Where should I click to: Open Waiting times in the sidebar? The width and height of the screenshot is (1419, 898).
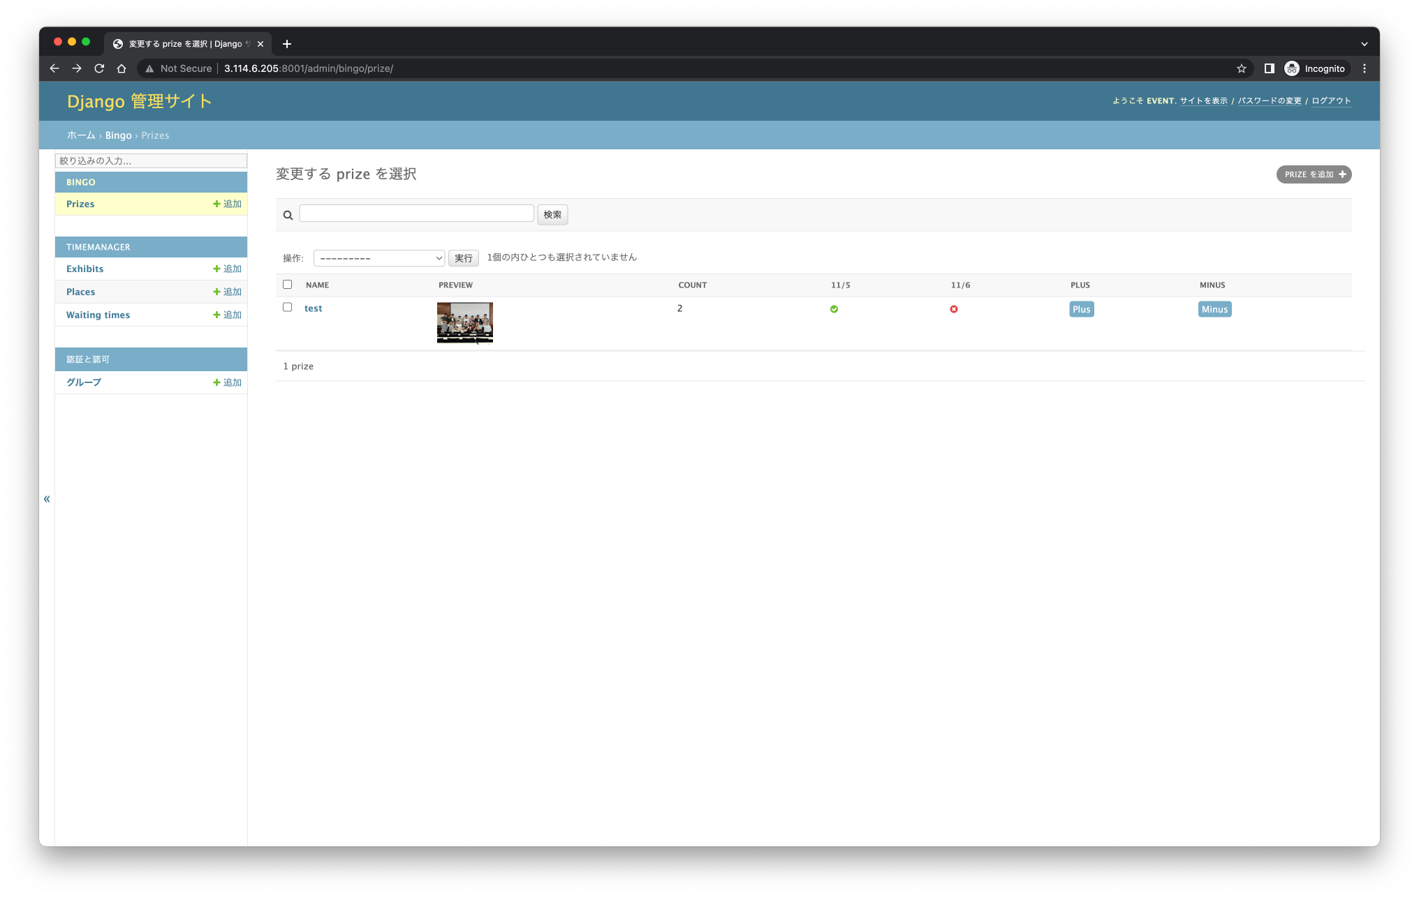pyautogui.click(x=98, y=315)
